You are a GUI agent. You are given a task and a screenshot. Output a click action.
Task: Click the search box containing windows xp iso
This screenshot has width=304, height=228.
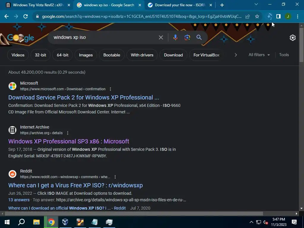coord(105,37)
